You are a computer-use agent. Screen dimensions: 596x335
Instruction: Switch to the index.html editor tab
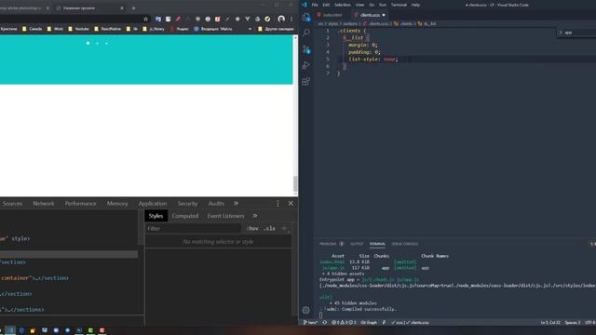(x=332, y=15)
